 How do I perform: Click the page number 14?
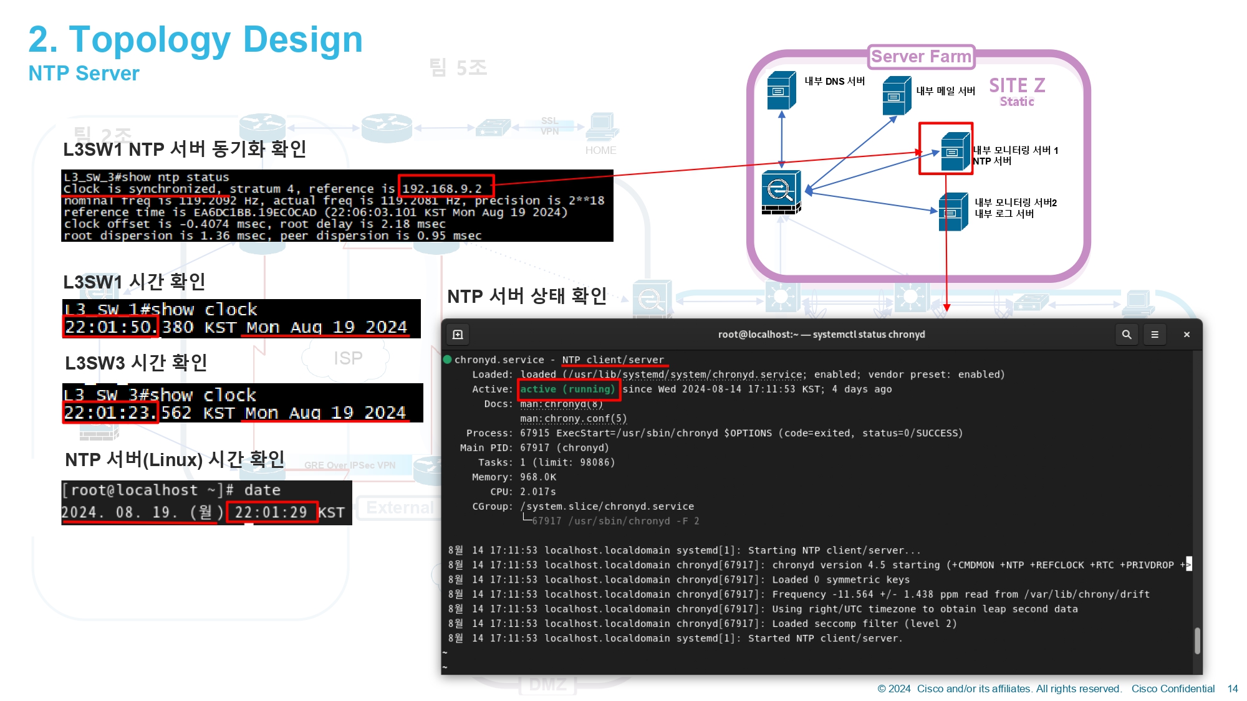1232,689
